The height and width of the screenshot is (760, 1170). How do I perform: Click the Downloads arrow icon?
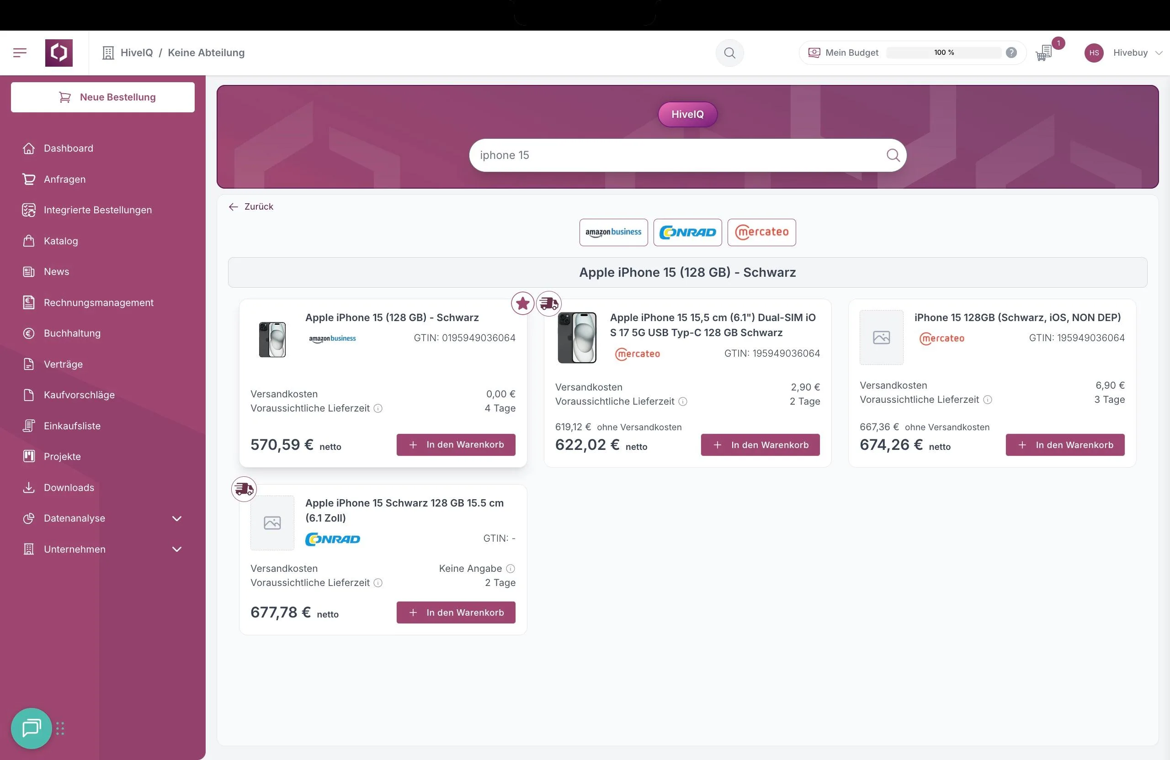pyautogui.click(x=29, y=487)
